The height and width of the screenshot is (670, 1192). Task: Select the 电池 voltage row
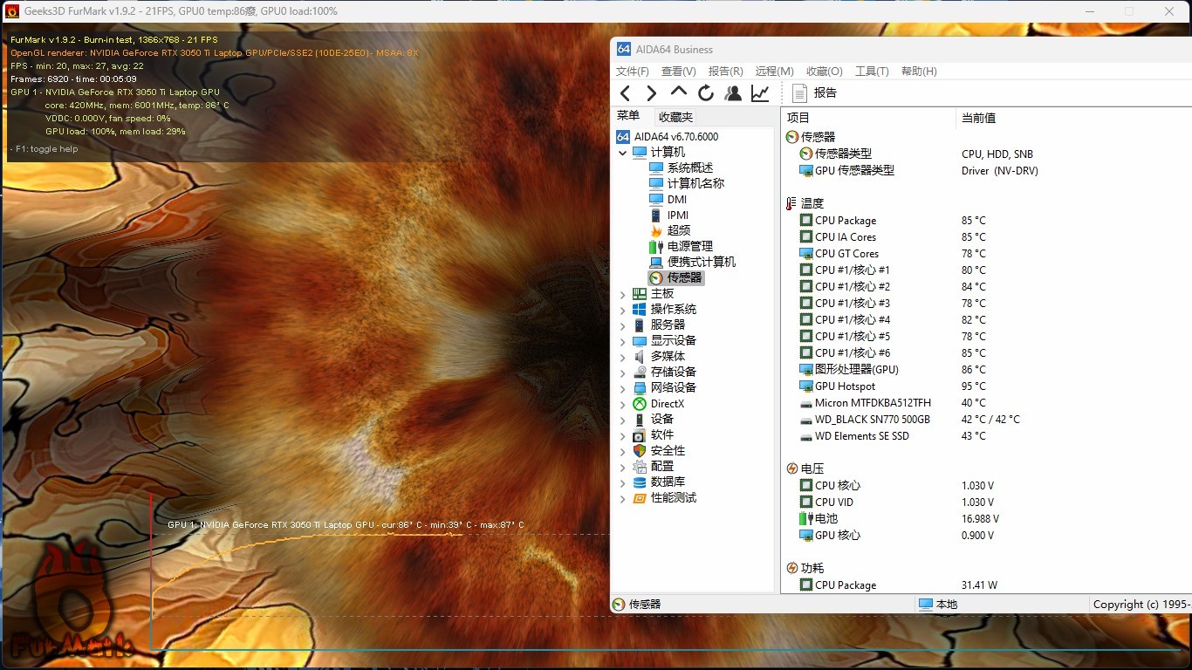[x=986, y=519]
